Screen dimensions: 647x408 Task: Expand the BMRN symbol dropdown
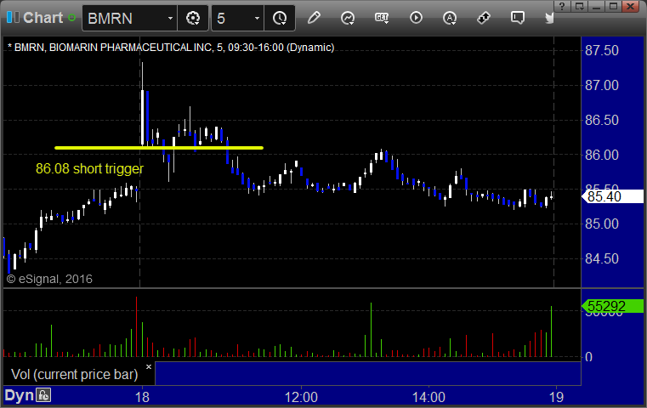click(171, 18)
